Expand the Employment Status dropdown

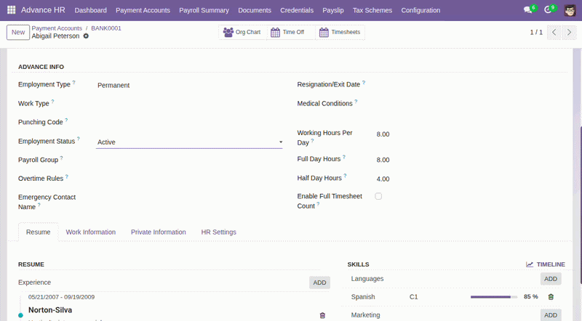tap(189, 142)
